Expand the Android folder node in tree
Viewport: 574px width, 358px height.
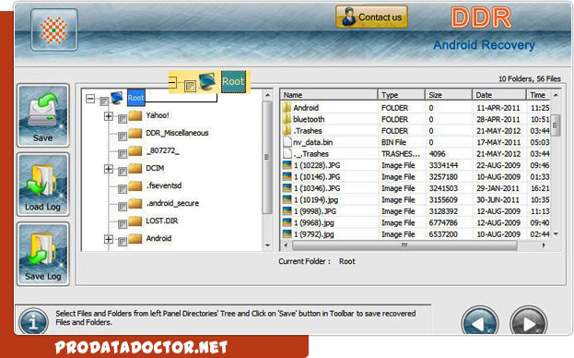pos(109,239)
